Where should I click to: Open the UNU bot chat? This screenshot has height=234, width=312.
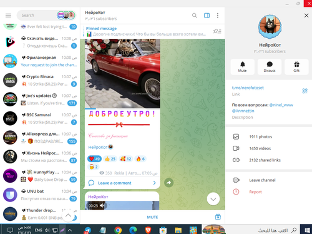pyautogui.click(x=40, y=195)
